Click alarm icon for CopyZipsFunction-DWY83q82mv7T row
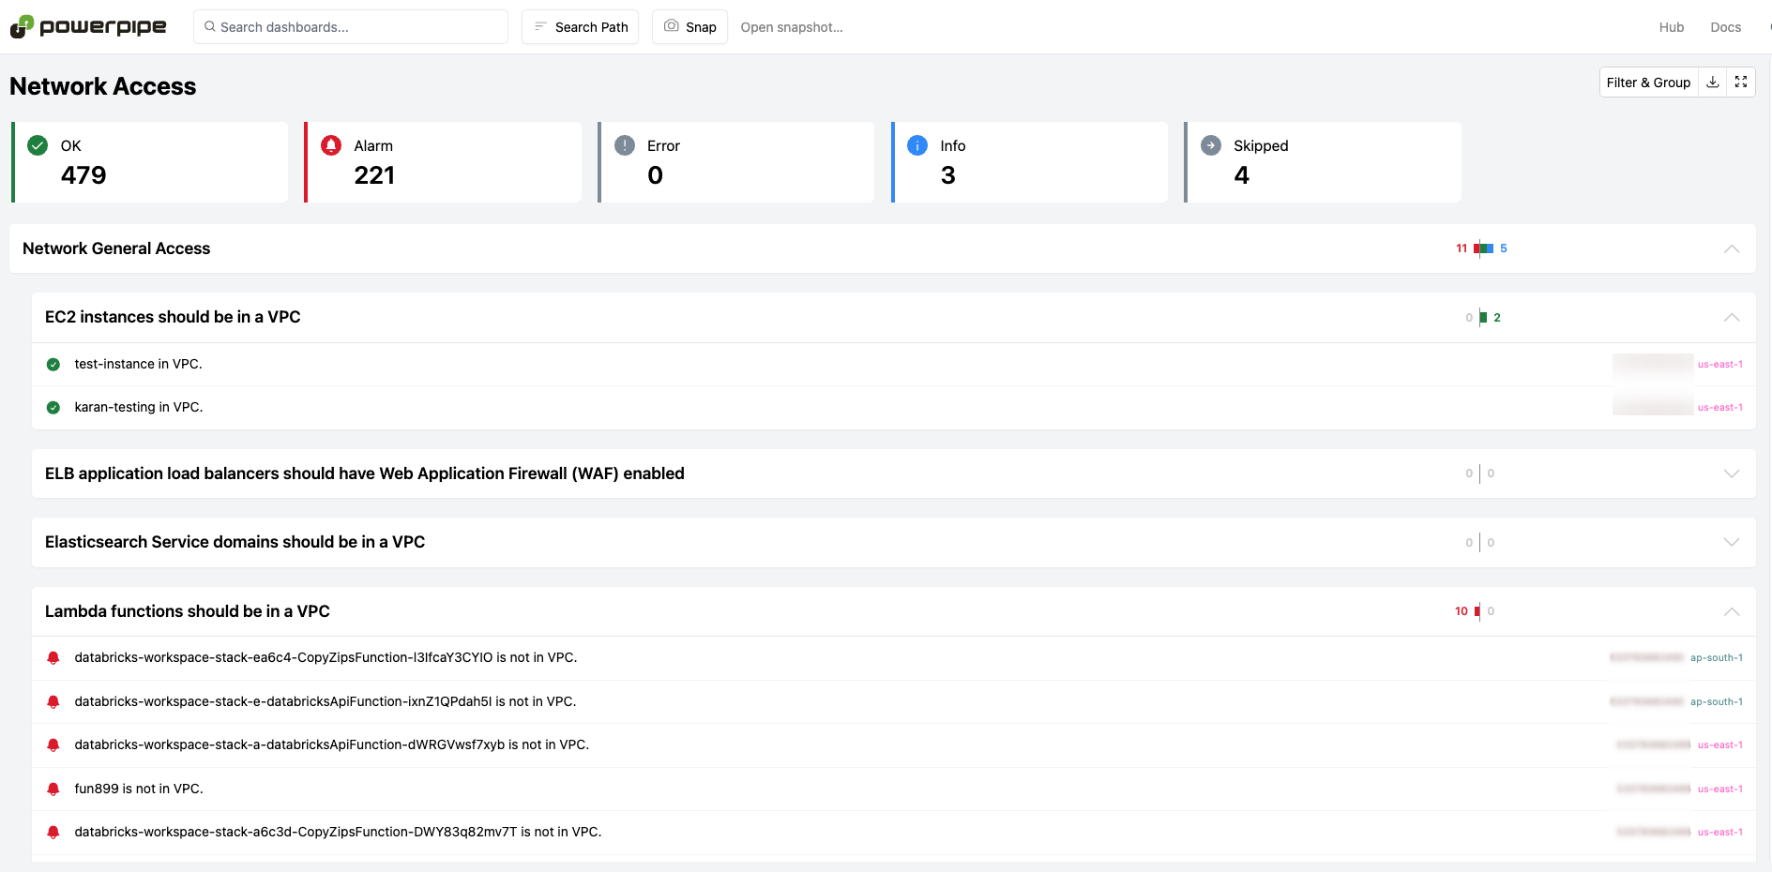 pos(53,833)
